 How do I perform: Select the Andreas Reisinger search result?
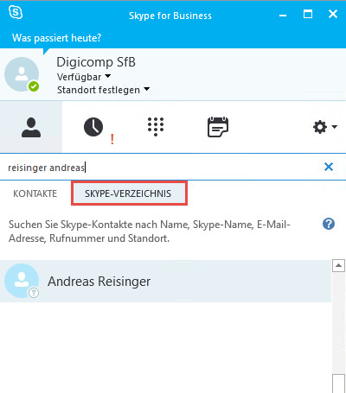(165, 282)
